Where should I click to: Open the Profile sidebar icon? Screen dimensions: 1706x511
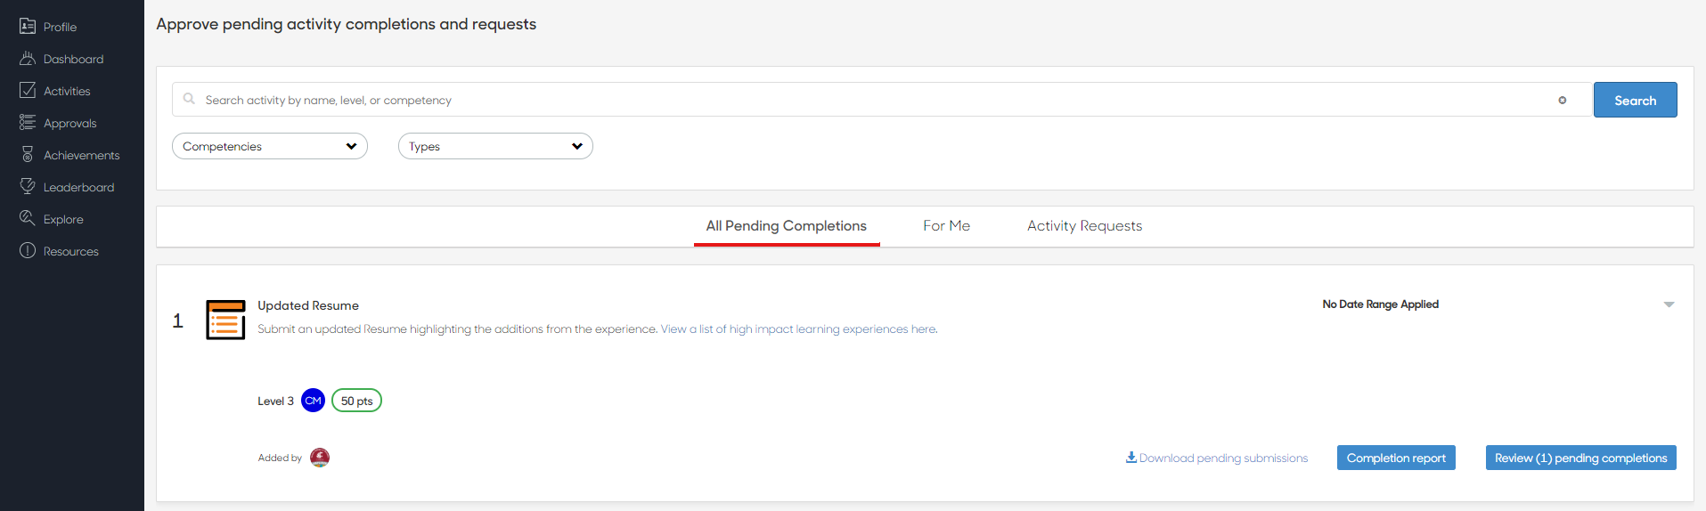click(x=28, y=27)
